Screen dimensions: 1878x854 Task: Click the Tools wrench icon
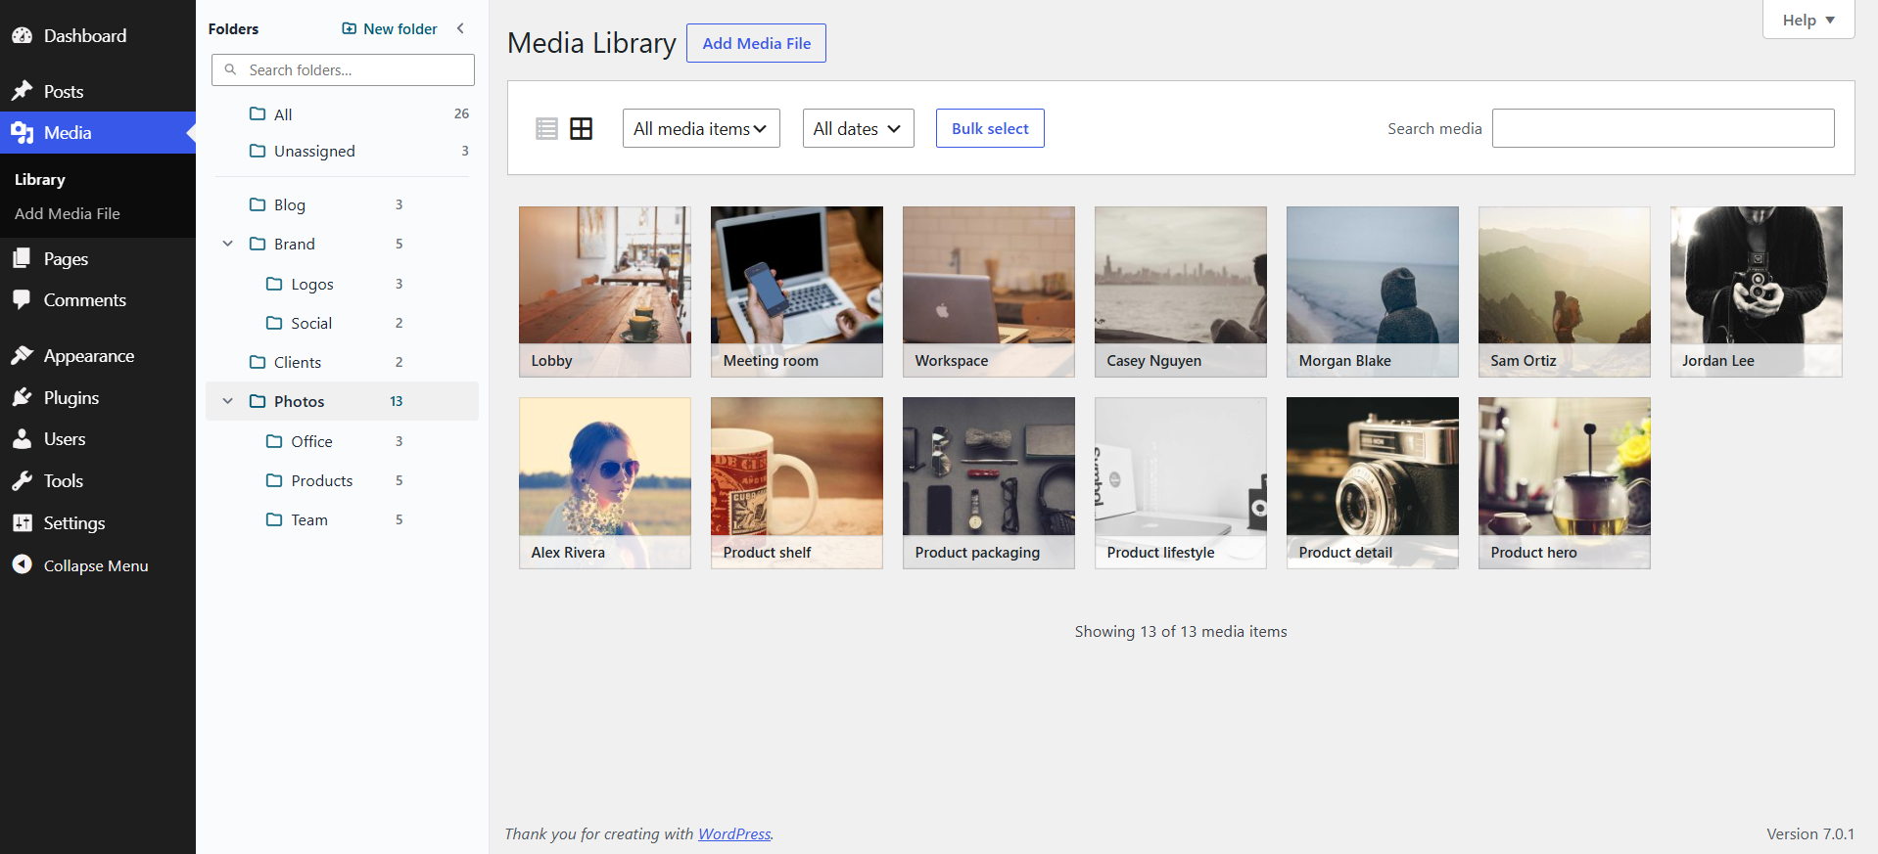[22, 480]
